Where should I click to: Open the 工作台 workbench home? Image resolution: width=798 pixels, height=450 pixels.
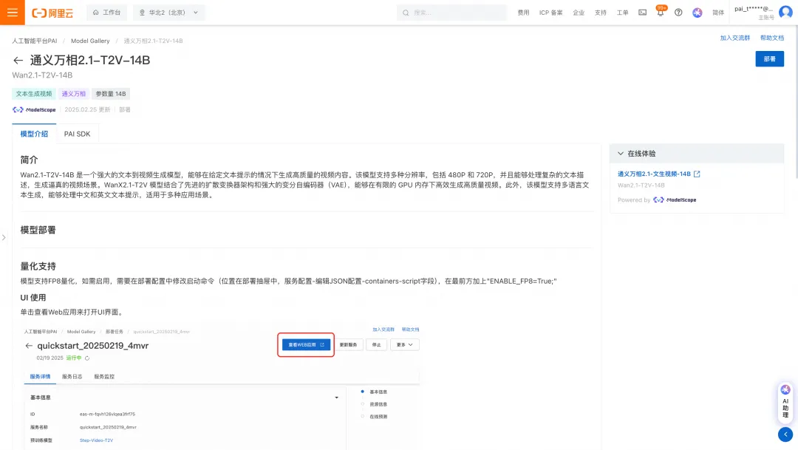[107, 13]
